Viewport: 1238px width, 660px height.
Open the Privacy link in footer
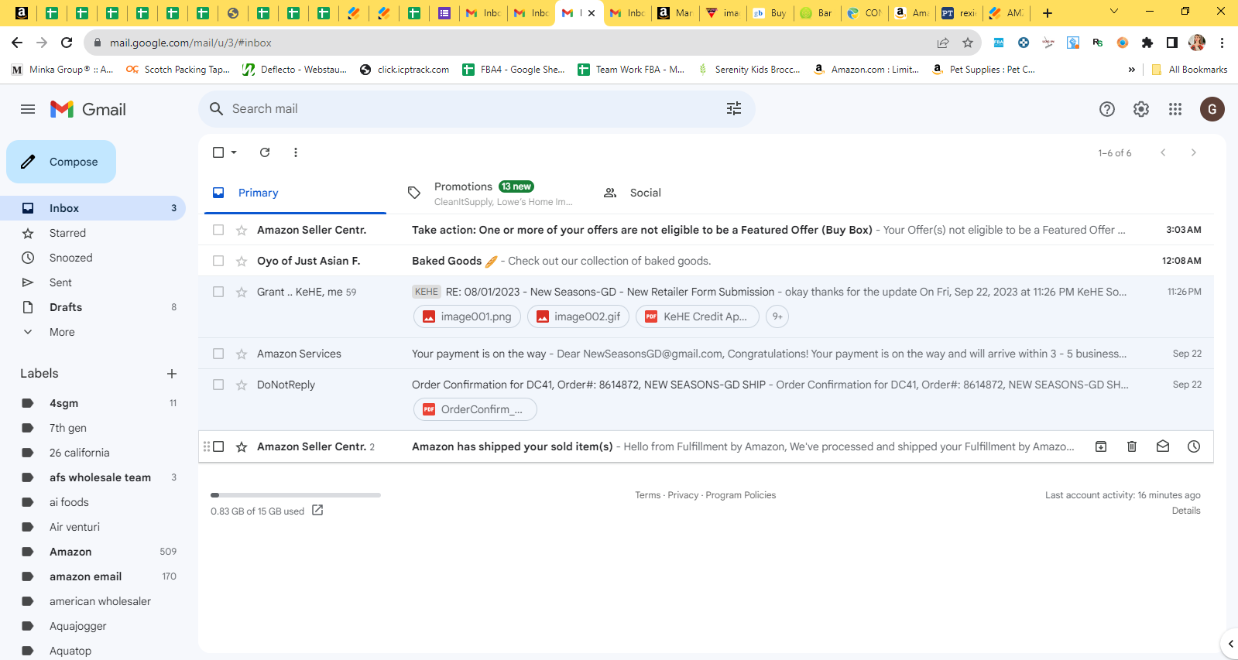(x=683, y=495)
